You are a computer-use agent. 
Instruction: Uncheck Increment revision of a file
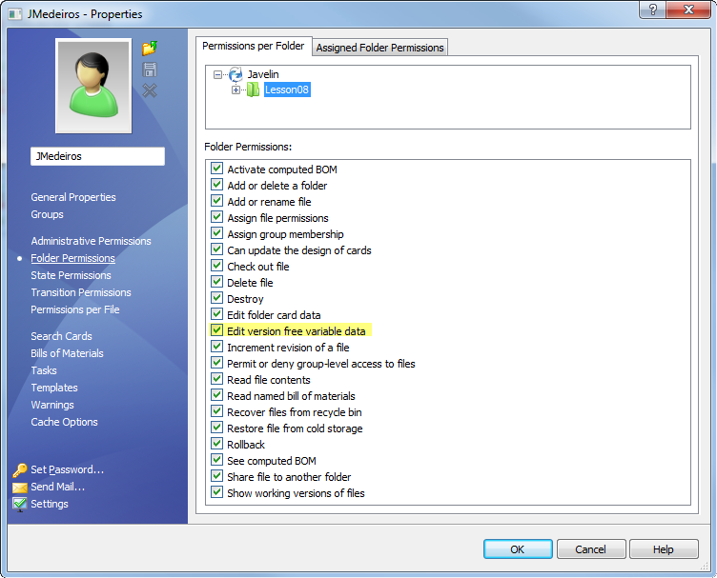click(216, 347)
